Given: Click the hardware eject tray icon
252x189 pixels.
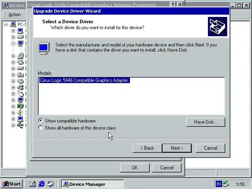Looking at the screenshot, I should pyautogui.click(x=226, y=184).
